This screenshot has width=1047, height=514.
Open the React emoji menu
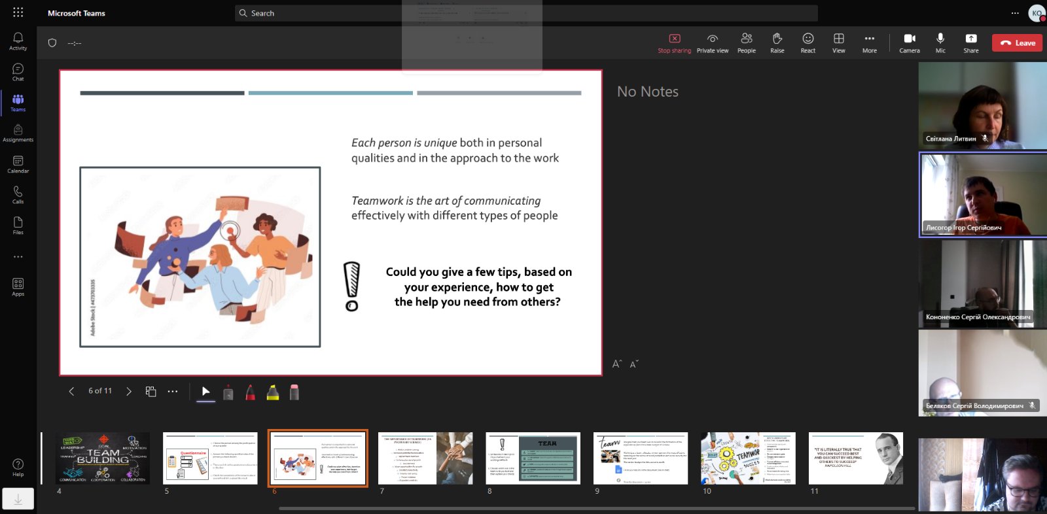coord(808,43)
